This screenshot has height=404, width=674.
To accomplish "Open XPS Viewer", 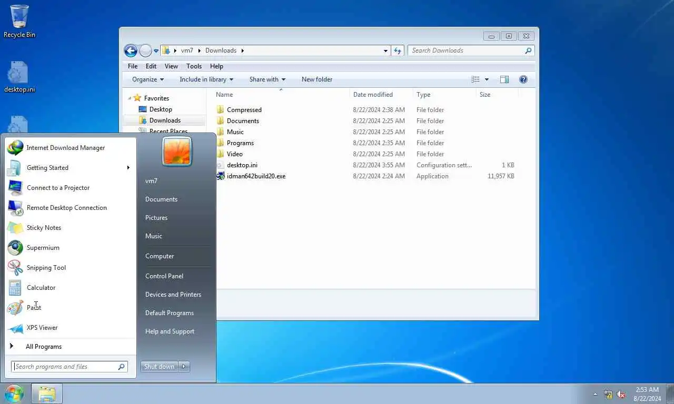I will coord(70,328).
